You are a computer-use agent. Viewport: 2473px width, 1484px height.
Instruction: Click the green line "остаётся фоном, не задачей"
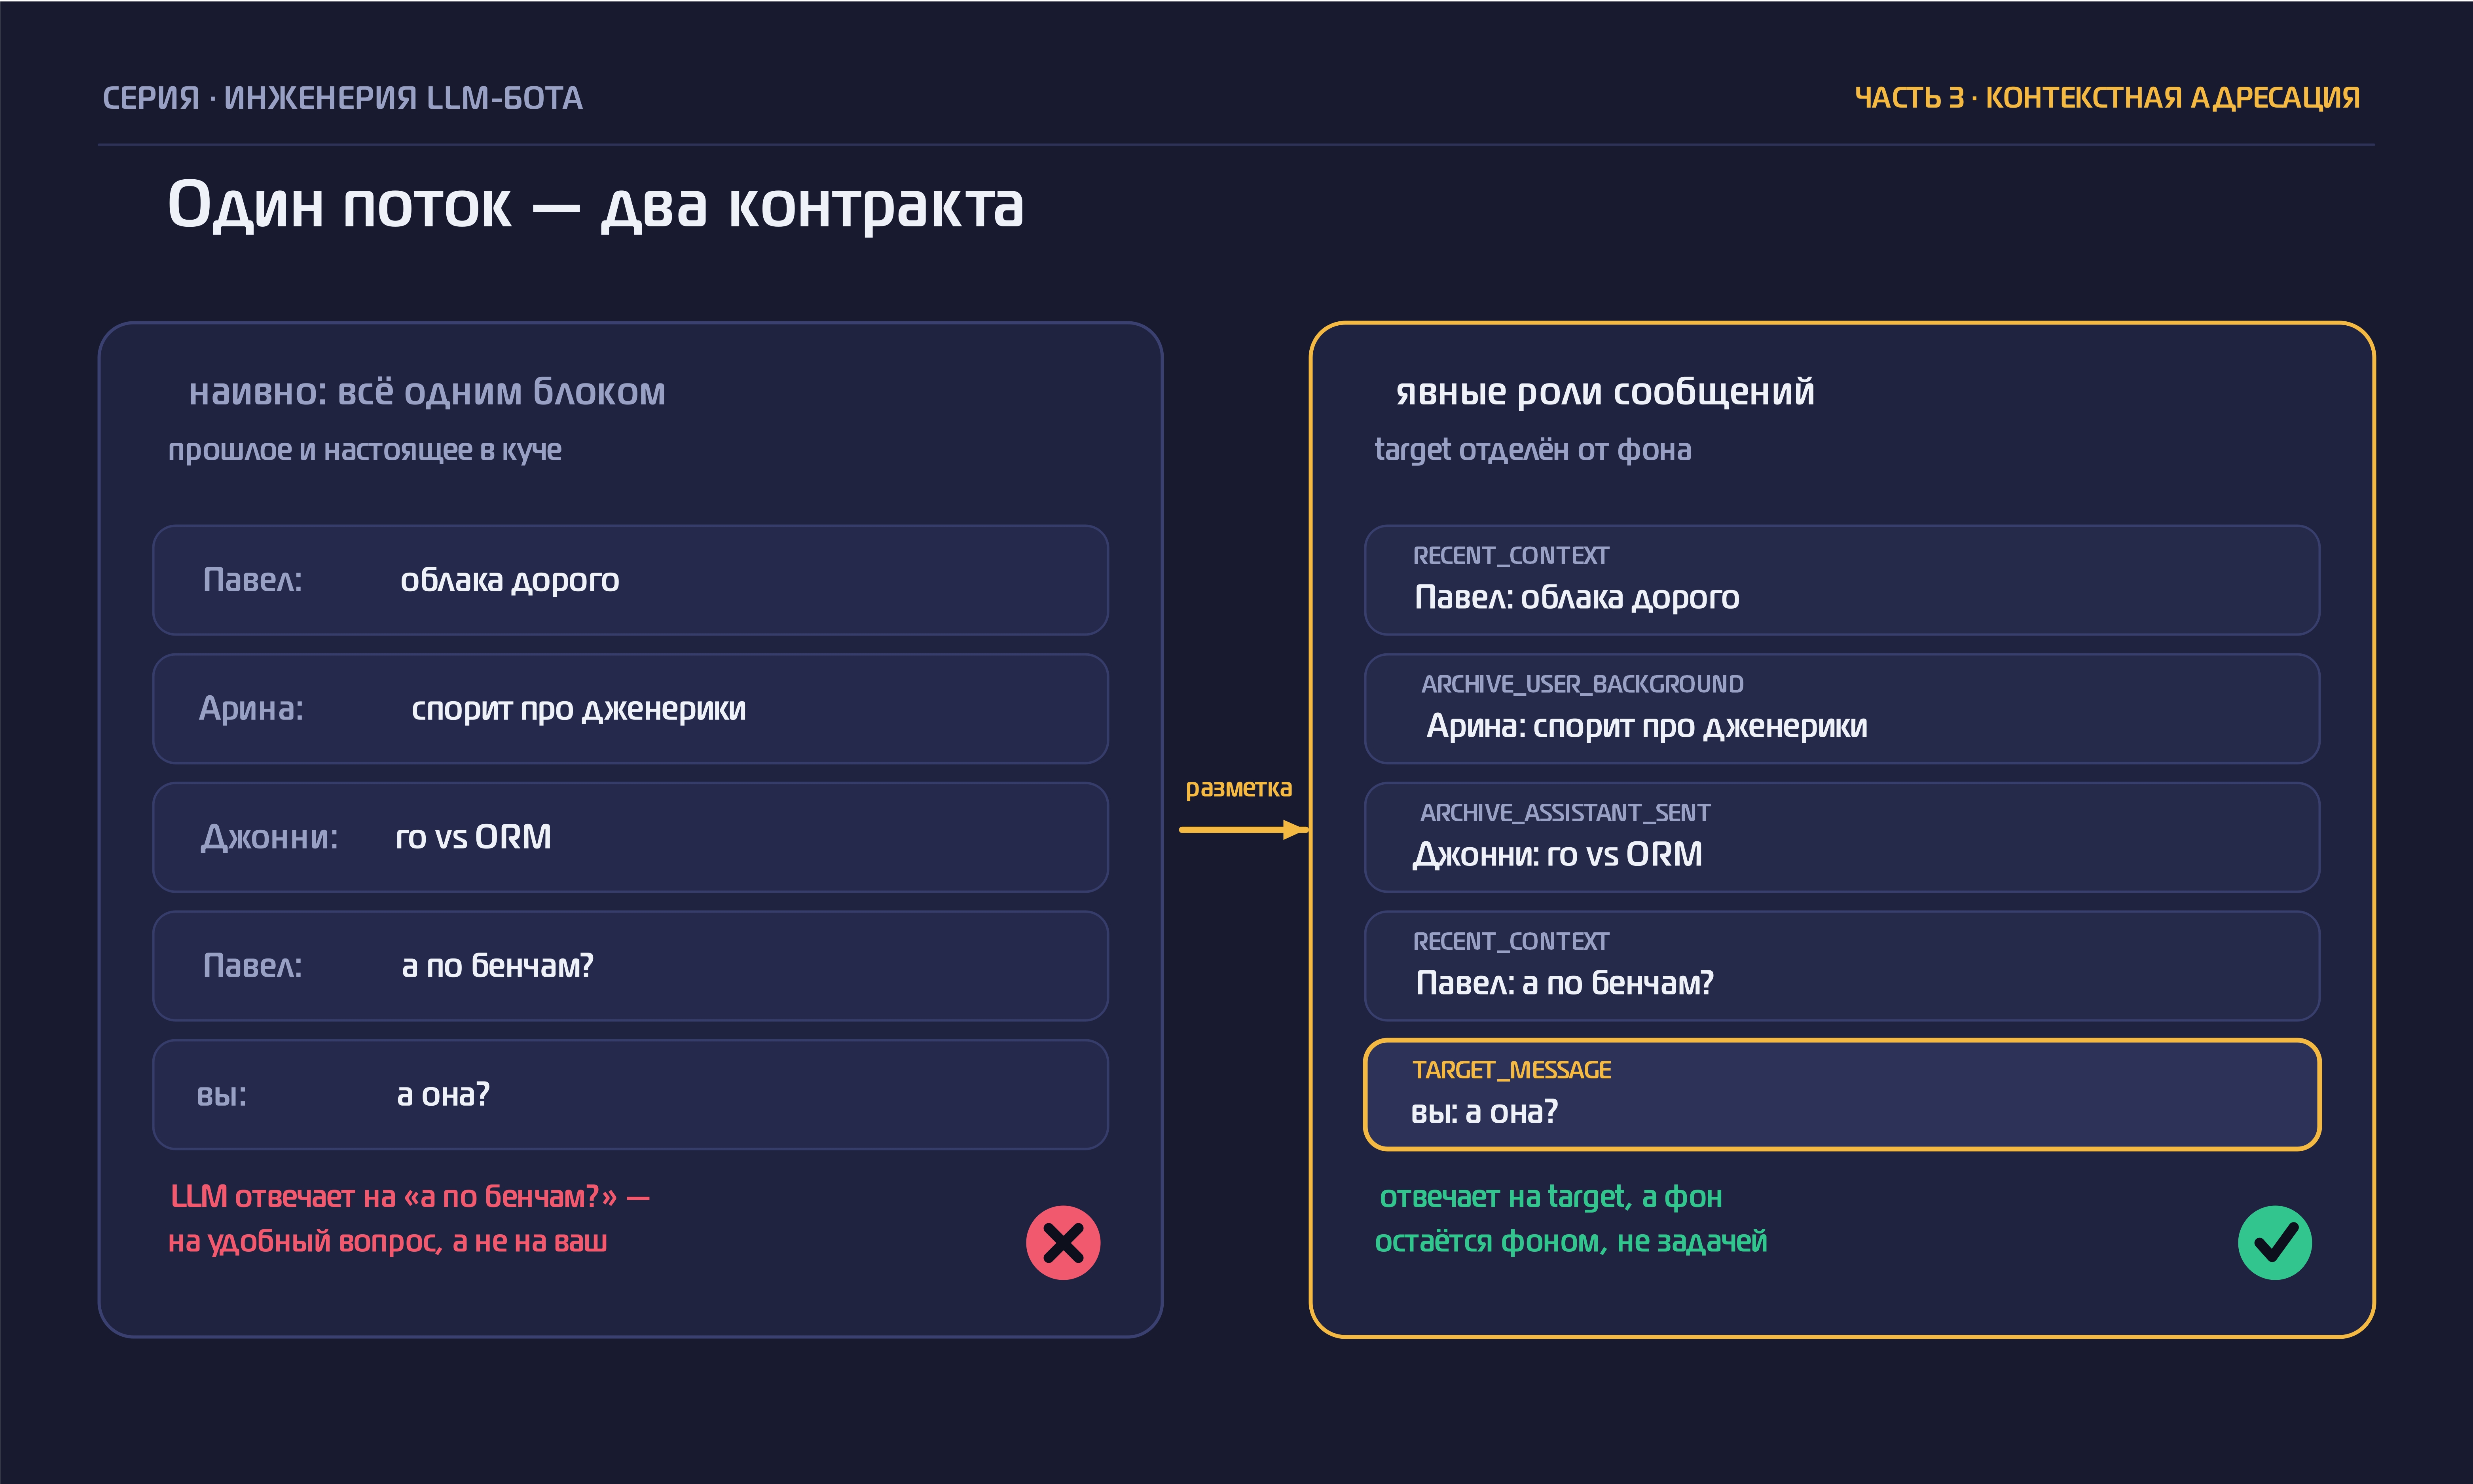(1570, 1242)
